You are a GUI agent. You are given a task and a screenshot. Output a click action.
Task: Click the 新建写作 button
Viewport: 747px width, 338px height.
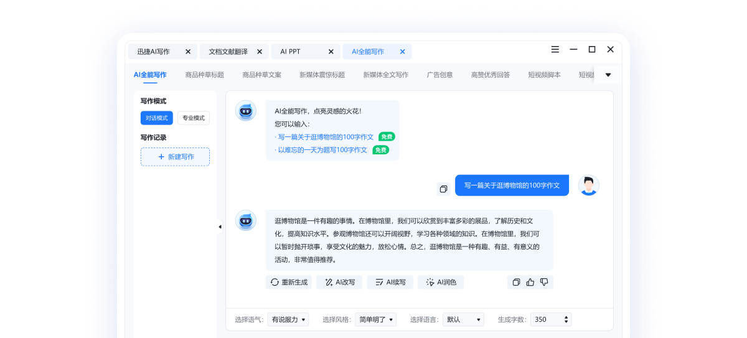pos(175,157)
